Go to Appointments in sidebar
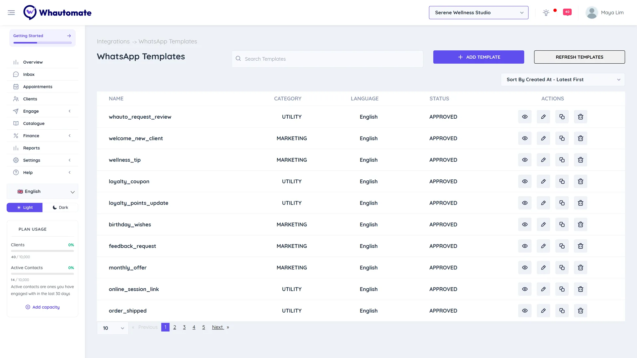637x358 pixels. 42,87
